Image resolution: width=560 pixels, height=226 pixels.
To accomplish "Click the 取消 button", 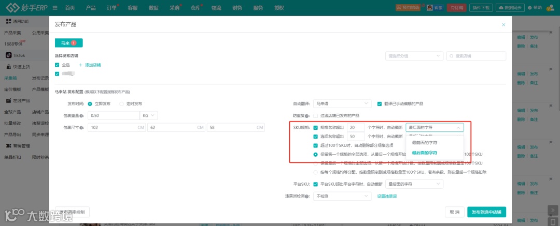I will pyautogui.click(x=455, y=212).
